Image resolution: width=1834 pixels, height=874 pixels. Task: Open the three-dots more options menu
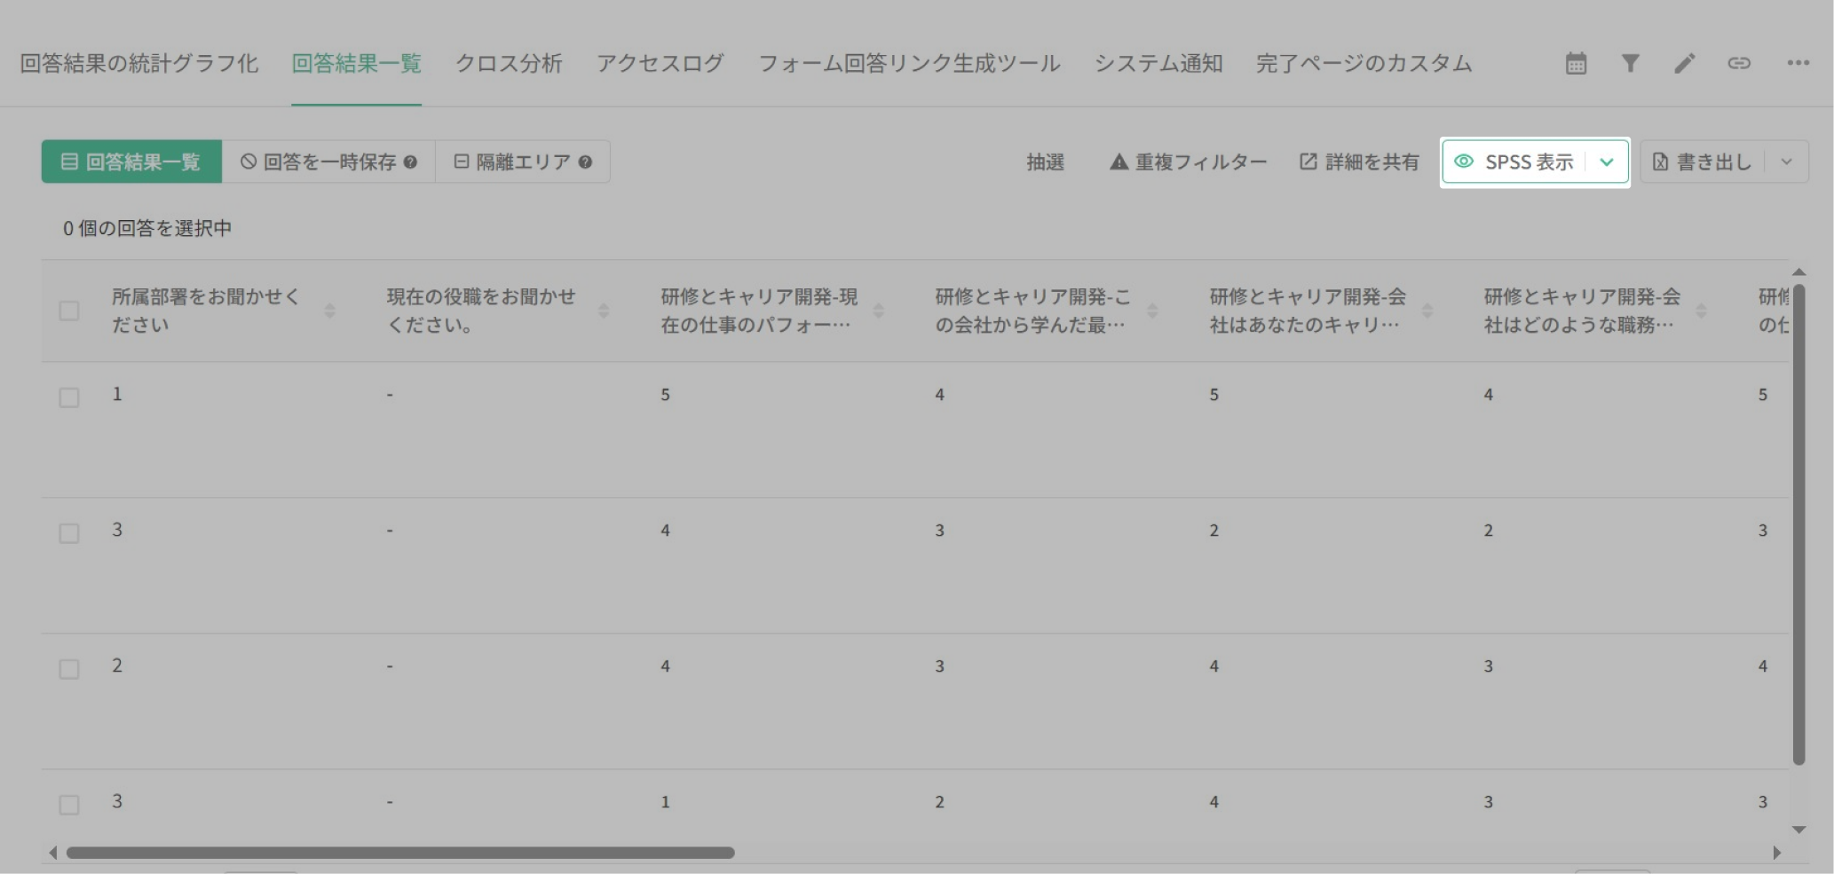1798,63
